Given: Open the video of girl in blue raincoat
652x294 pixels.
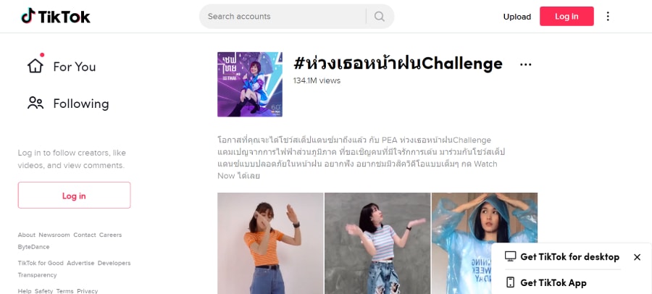Looking at the screenshot, I should tap(485, 243).
